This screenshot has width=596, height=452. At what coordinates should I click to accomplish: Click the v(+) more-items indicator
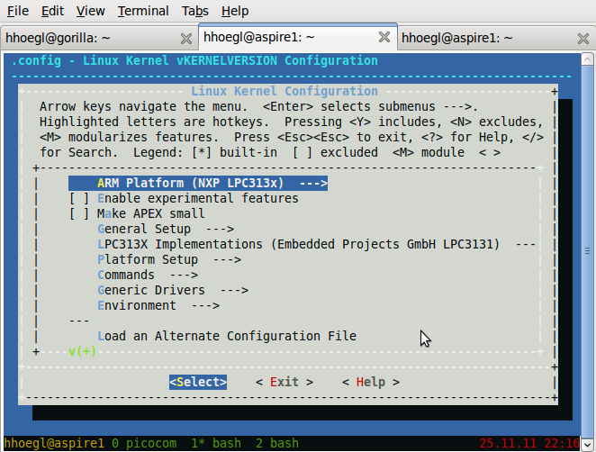coord(82,351)
